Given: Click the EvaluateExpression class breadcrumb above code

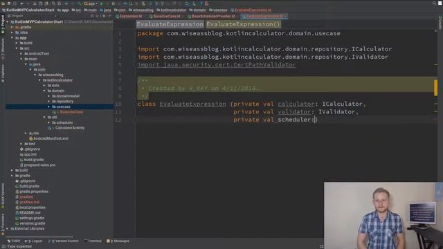Looking at the screenshot, I should click(x=170, y=24).
